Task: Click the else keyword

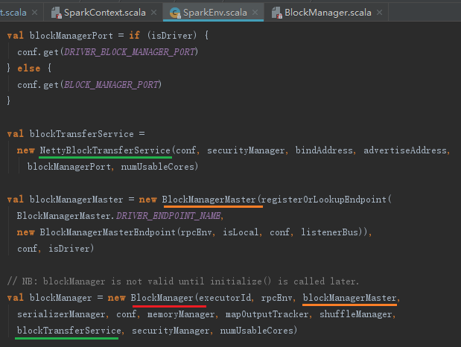Action: [28, 69]
